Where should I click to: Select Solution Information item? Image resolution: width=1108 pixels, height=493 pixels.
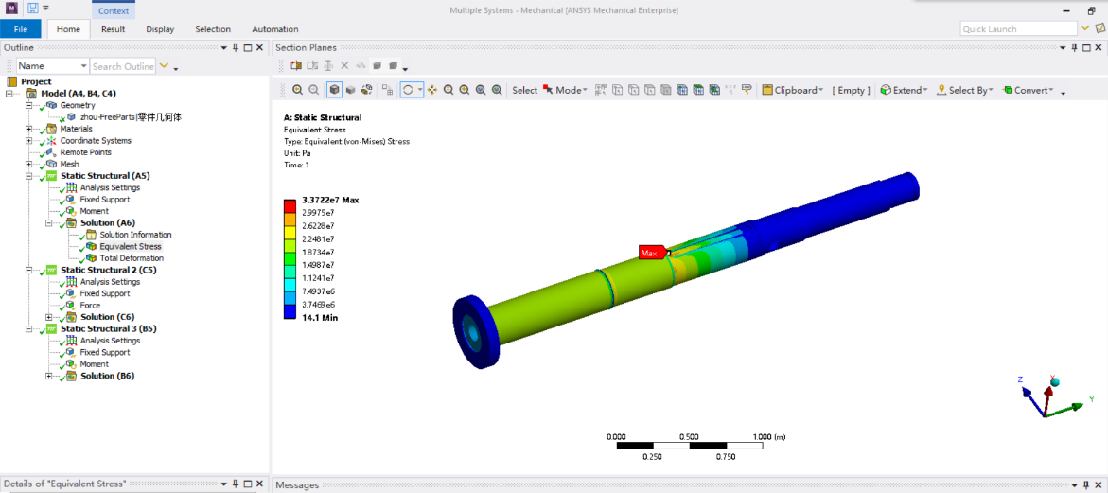click(135, 235)
